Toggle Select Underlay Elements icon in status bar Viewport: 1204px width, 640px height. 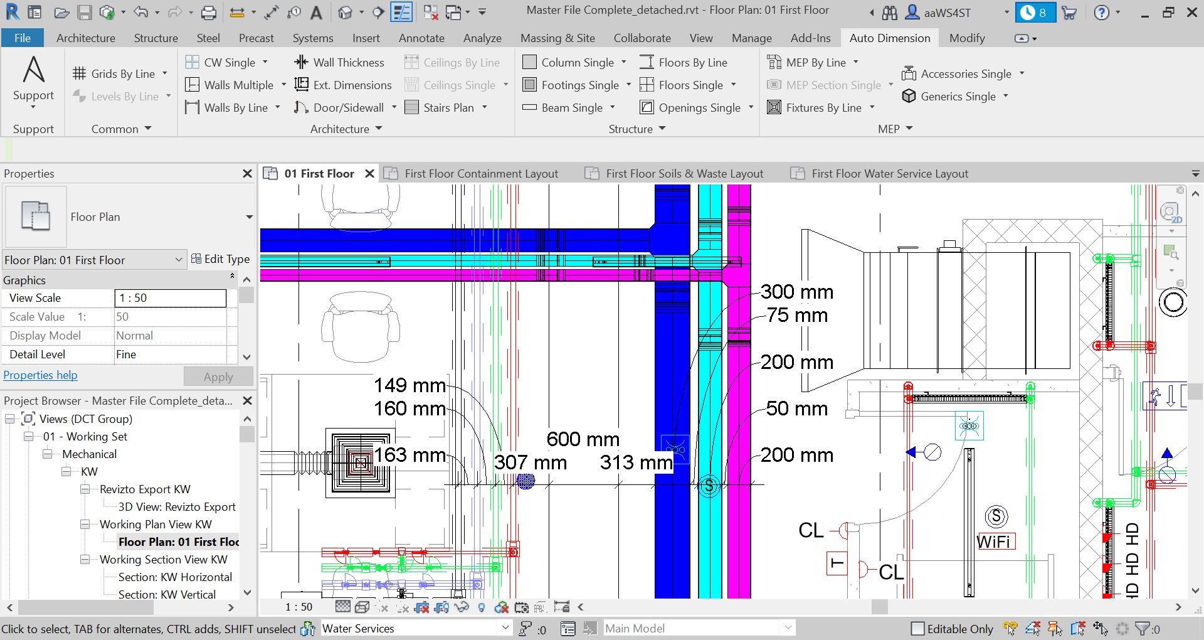(1033, 629)
